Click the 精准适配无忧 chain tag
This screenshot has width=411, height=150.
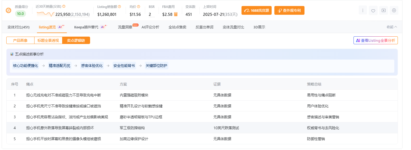59,66
